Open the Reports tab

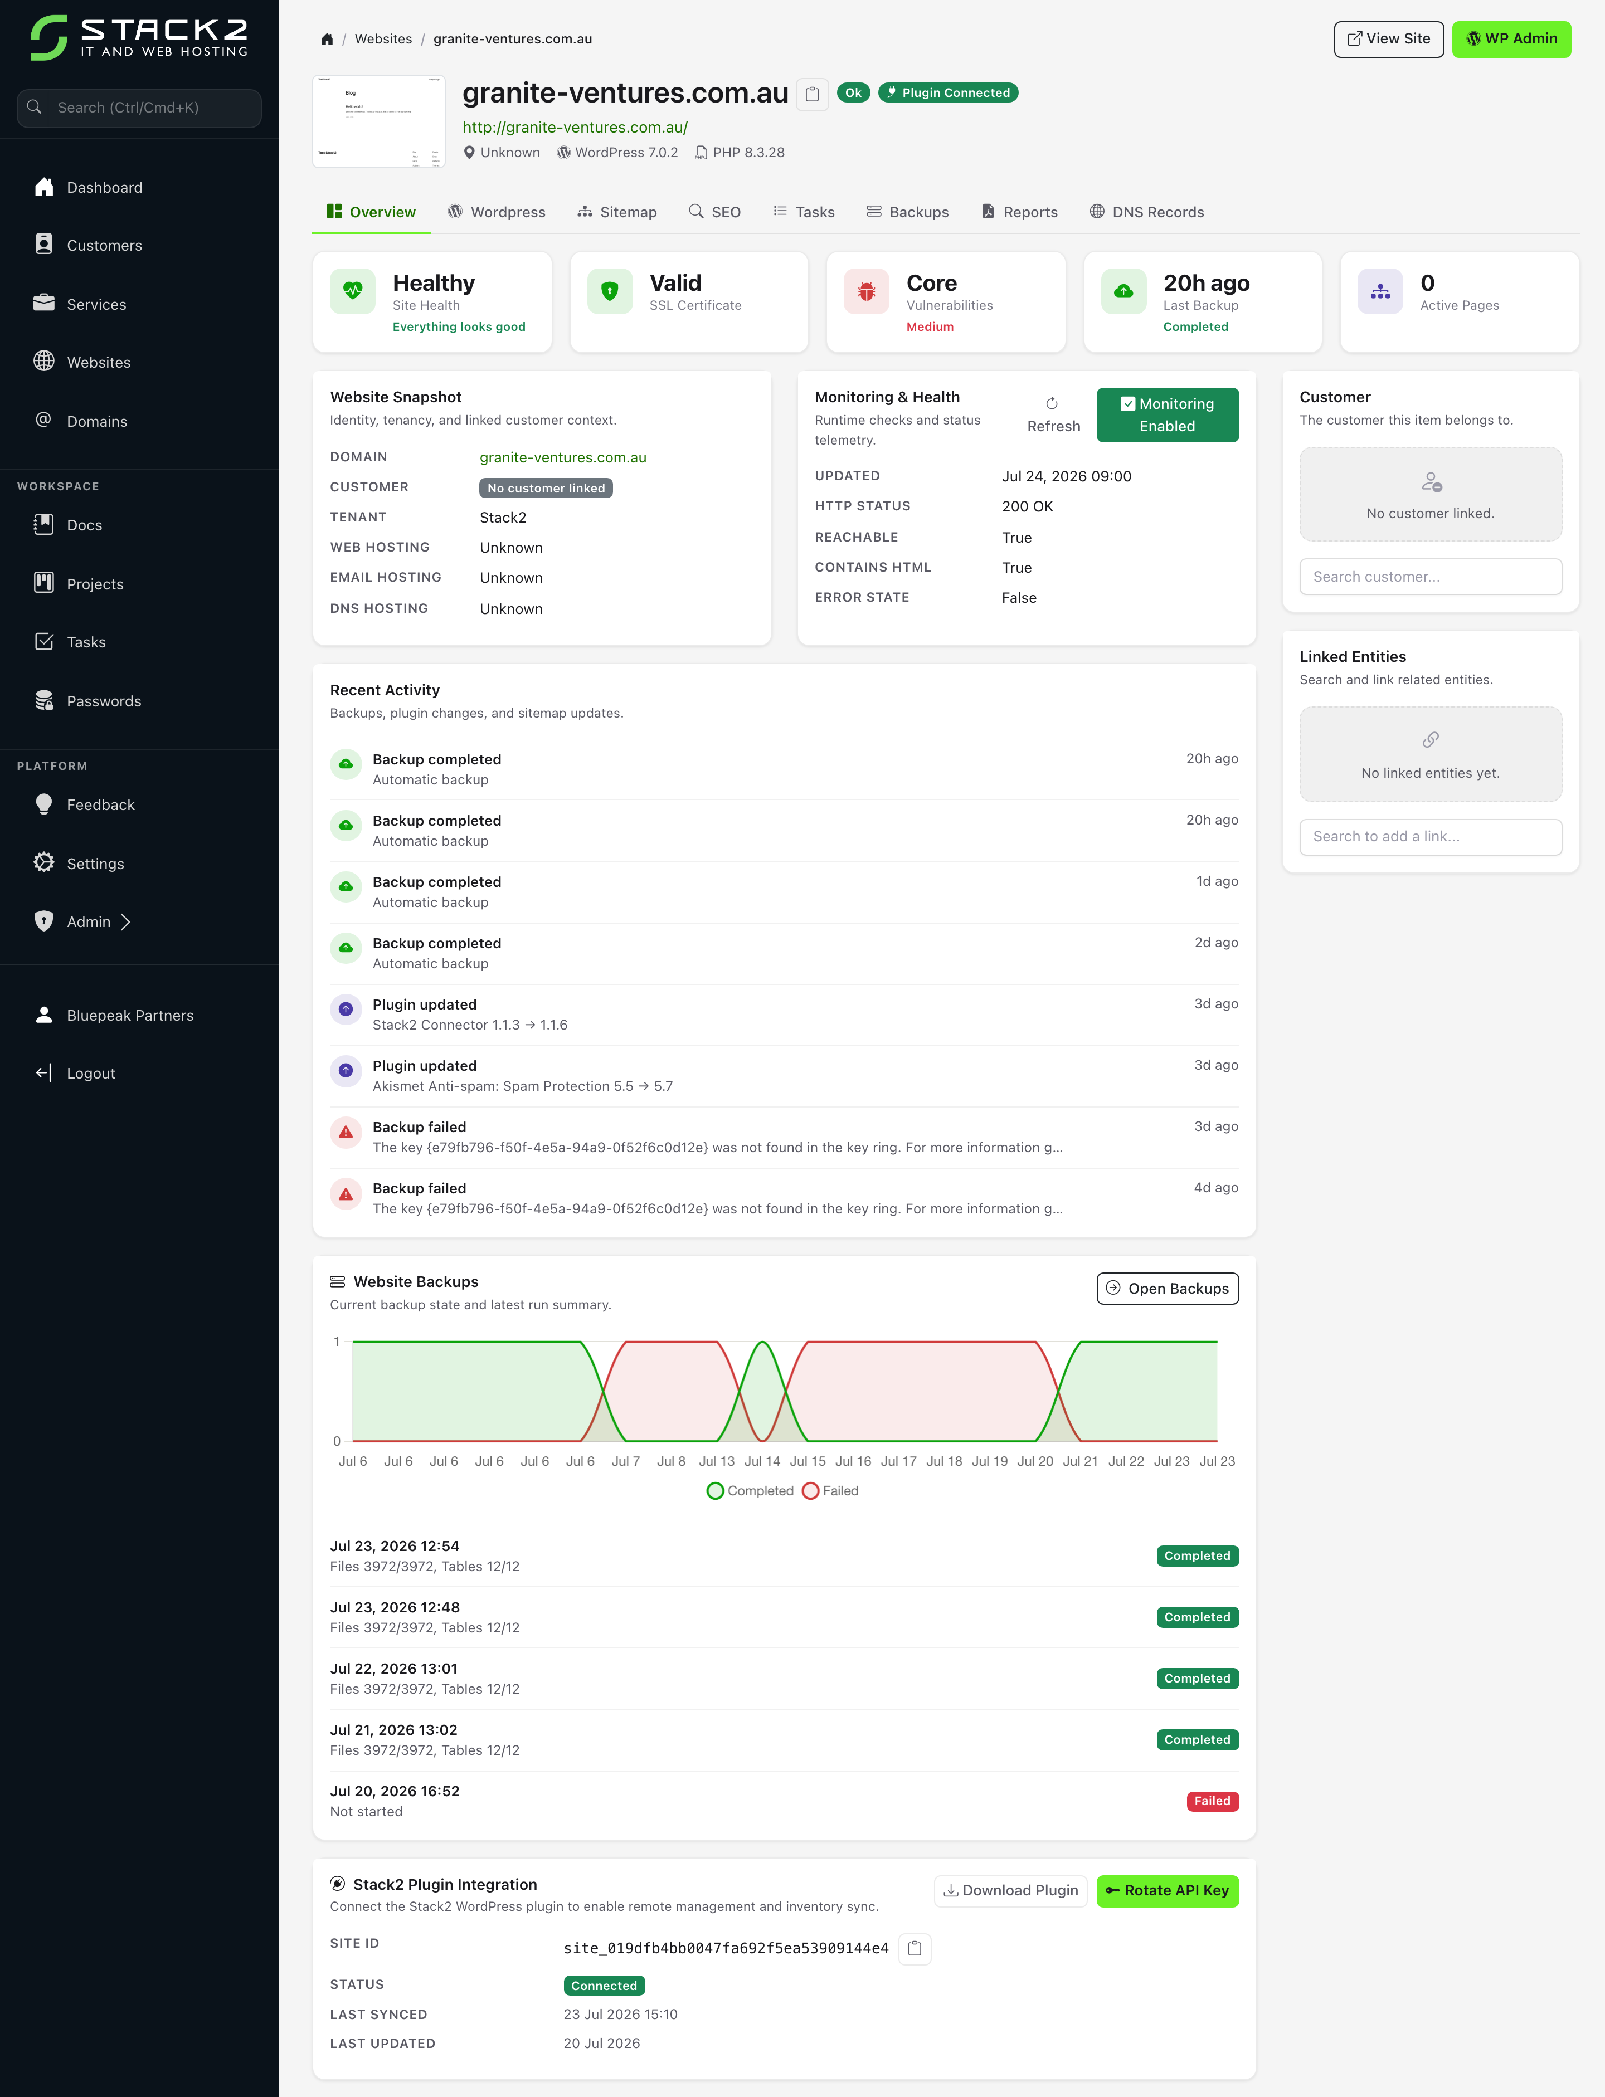point(1019,212)
